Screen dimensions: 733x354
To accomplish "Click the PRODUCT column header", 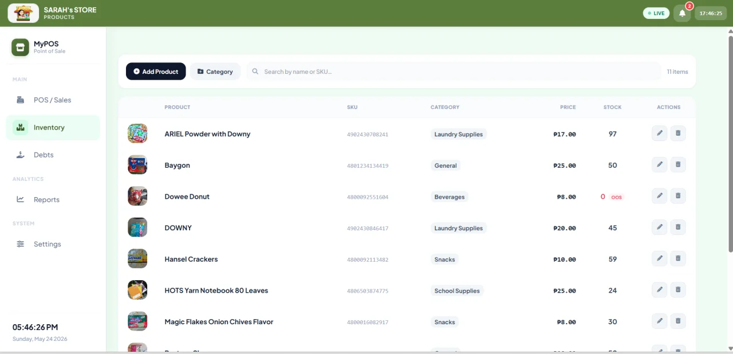I will pyautogui.click(x=178, y=107).
